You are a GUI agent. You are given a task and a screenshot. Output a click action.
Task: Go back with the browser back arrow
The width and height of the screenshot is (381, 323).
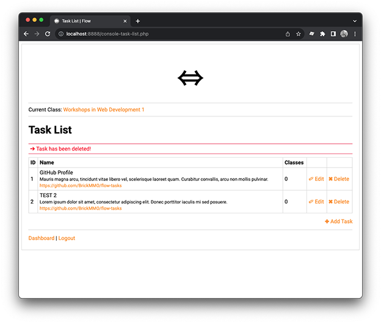[26, 34]
